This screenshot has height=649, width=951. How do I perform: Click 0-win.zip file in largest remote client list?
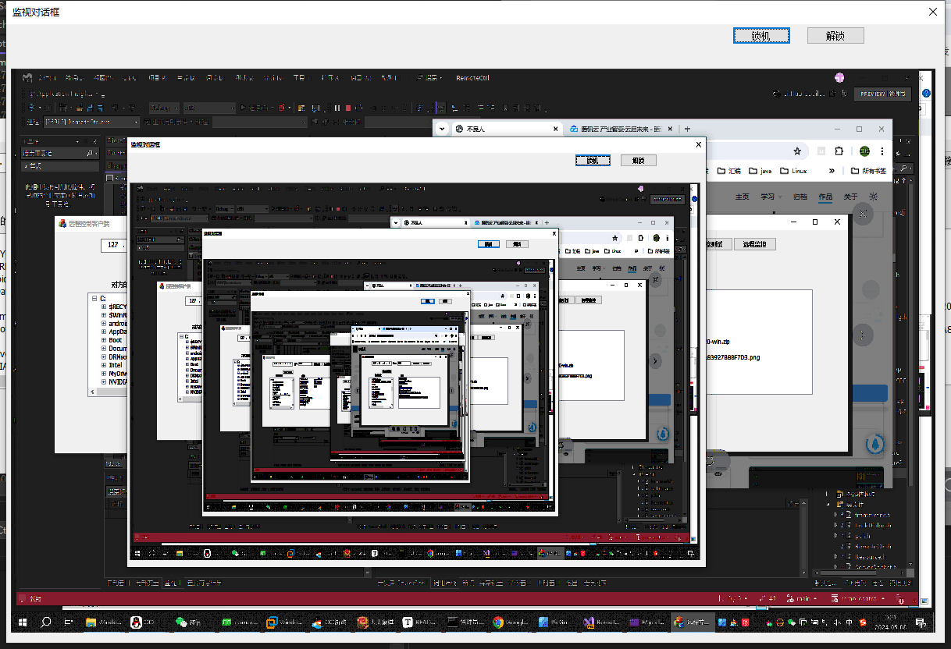(x=718, y=342)
